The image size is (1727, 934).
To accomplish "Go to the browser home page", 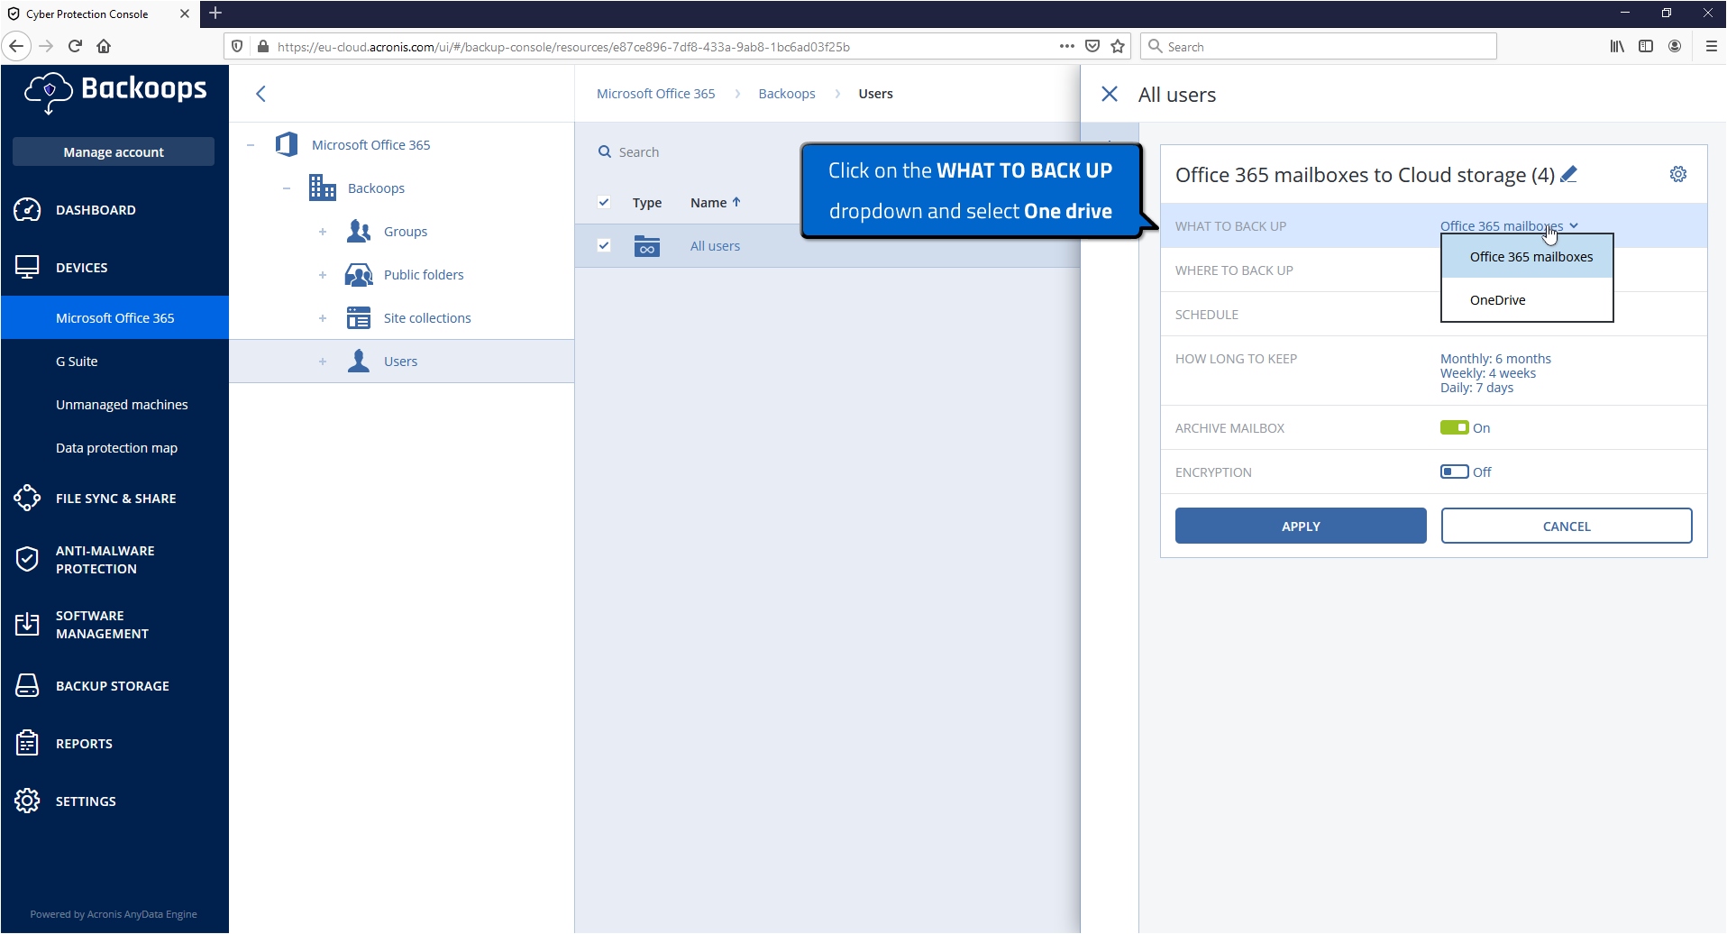I will coord(104,46).
